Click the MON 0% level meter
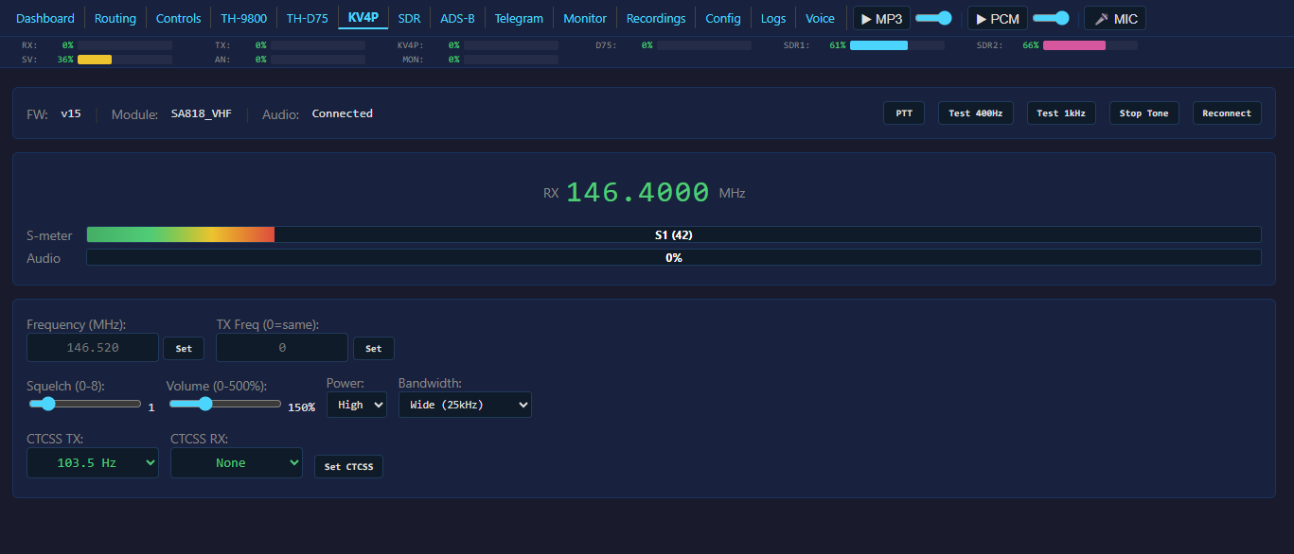1294x554 pixels. pos(511,60)
